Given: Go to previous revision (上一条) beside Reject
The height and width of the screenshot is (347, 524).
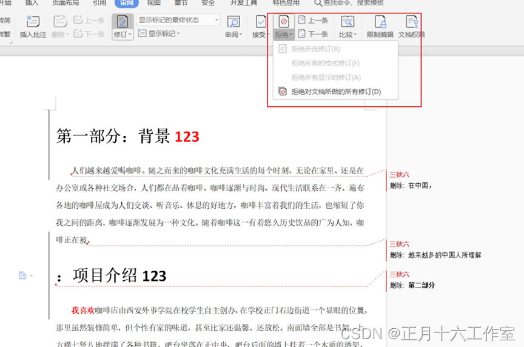Looking at the screenshot, I should tap(313, 21).
